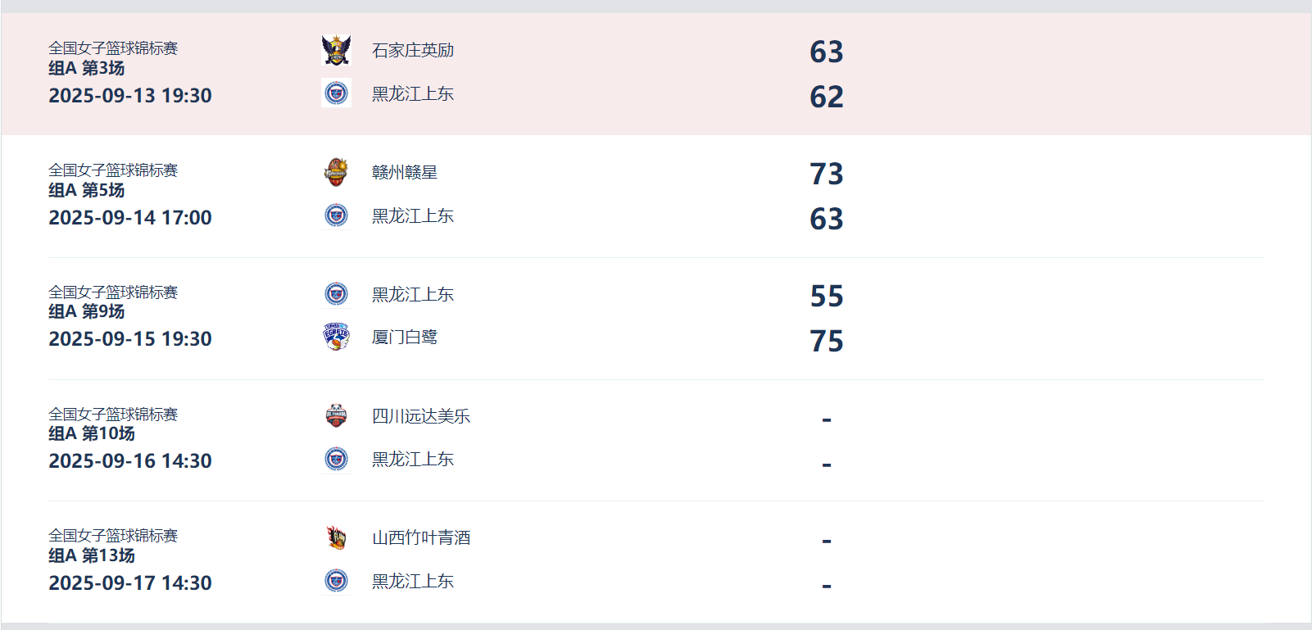
Task: Click the 黑龙江上东 logo in match 13
Action: point(337,582)
